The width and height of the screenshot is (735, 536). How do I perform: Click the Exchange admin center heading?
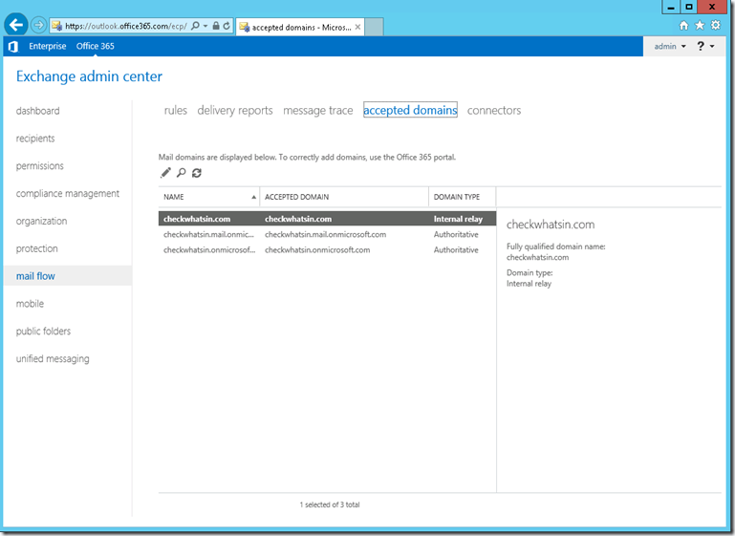89,76
